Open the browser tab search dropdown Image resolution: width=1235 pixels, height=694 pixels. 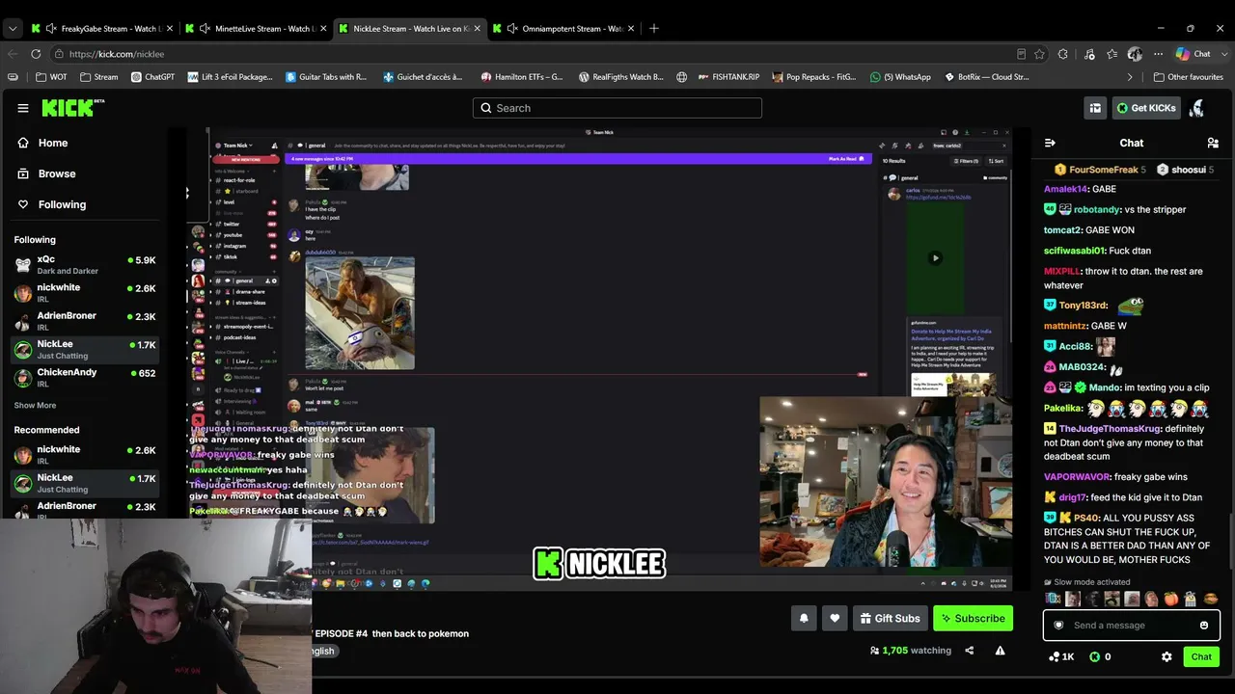(x=13, y=29)
